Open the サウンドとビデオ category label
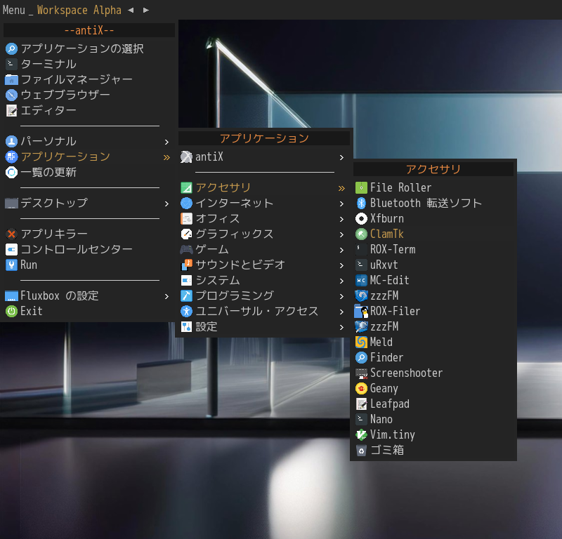This screenshot has height=539, width=562. [x=240, y=265]
